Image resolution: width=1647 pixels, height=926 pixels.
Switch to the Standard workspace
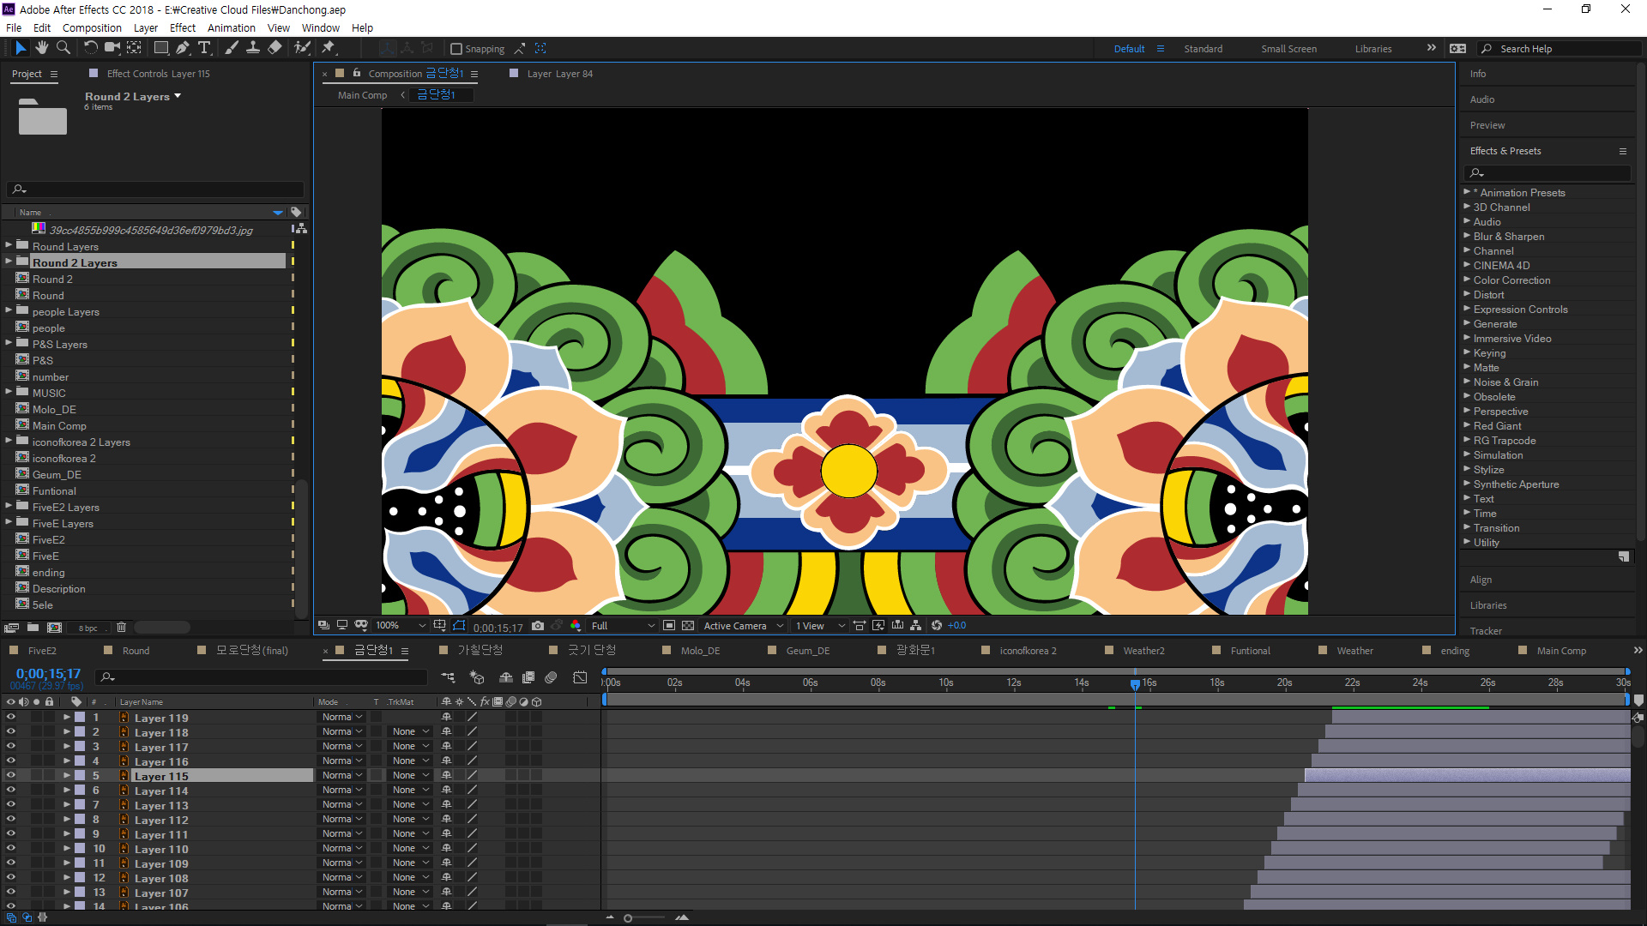[1203, 49]
